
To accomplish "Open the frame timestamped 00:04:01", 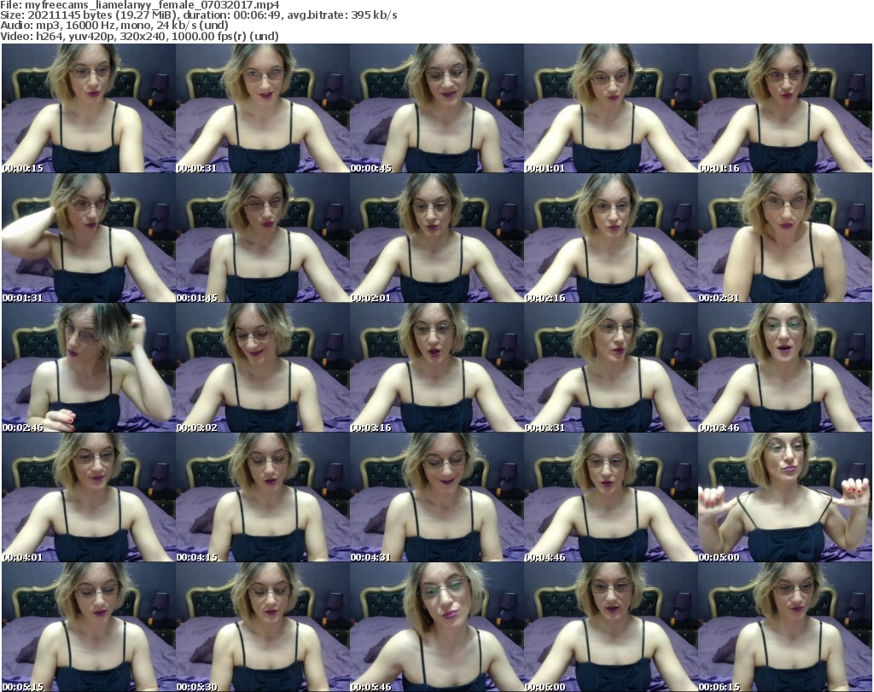I will click(89, 497).
